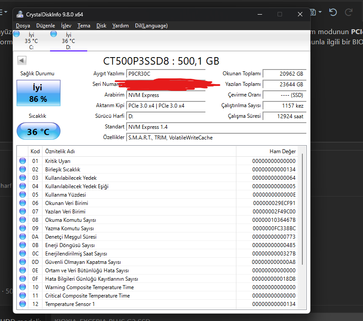Click the status icon for Kritik Uyarı
Screen dimensions: 363x321
[x=23, y=161]
